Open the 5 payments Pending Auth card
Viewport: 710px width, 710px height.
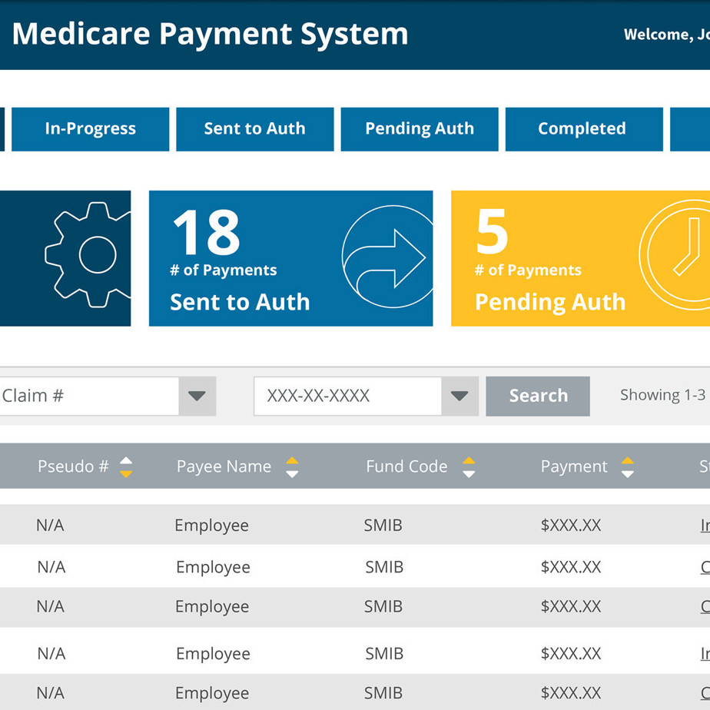(580, 258)
